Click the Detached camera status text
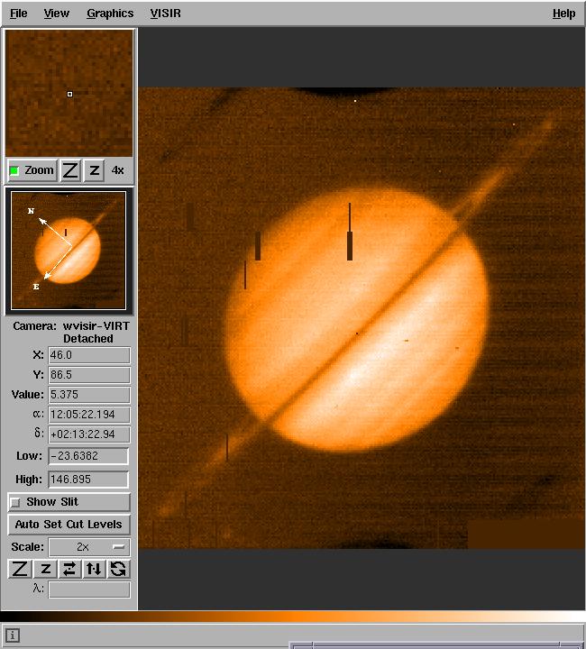586x649 pixels. tap(88, 339)
